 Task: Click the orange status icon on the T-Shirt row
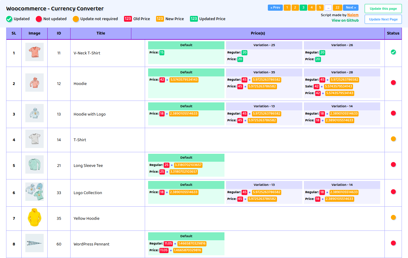pos(393,139)
